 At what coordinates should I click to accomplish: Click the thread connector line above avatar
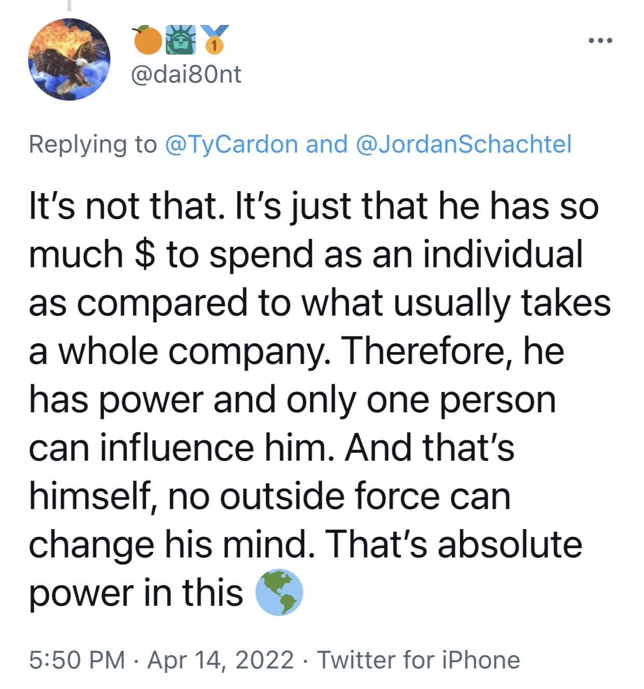click(x=69, y=5)
